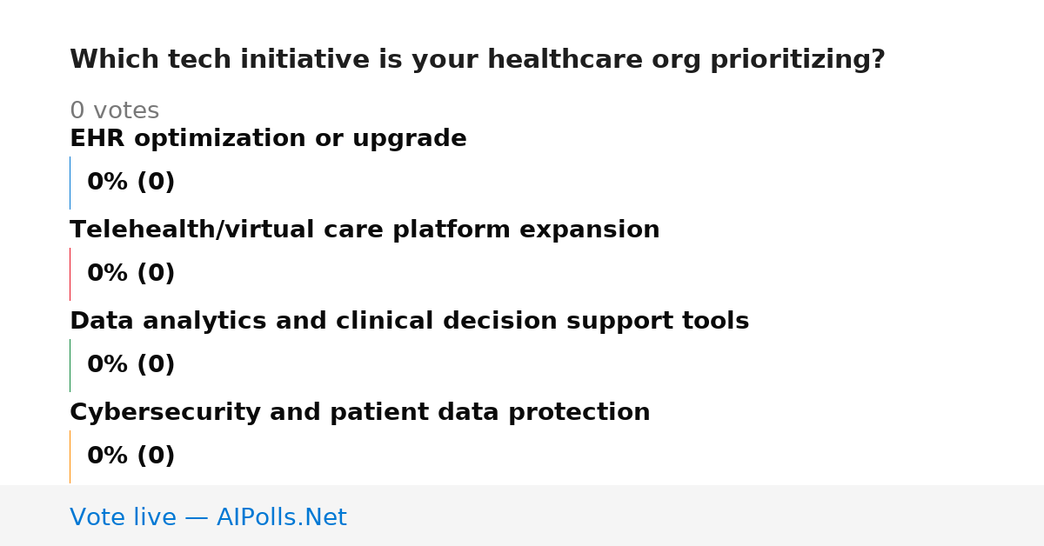The width and height of the screenshot is (1044, 546).
Task: Click the 0% (0) result for Telehealth
Action: [130, 274]
